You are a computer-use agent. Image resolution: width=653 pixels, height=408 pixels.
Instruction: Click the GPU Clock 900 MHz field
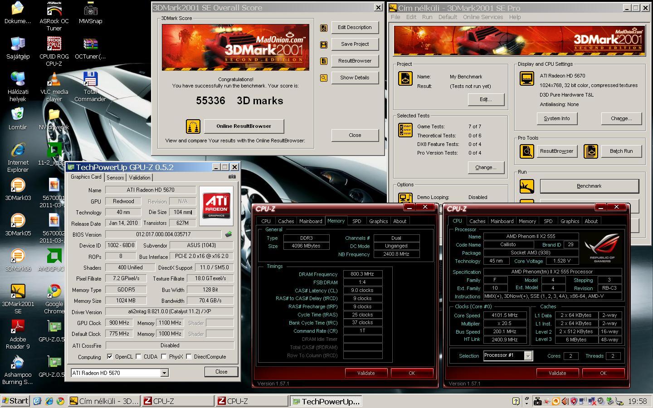point(119,323)
